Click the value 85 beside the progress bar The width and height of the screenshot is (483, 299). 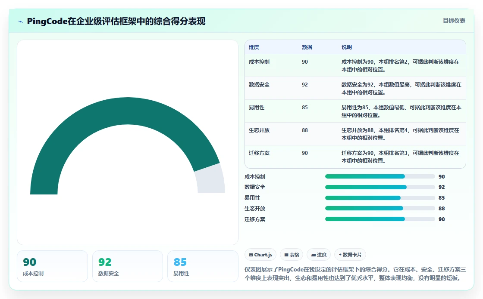coord(442,197)
